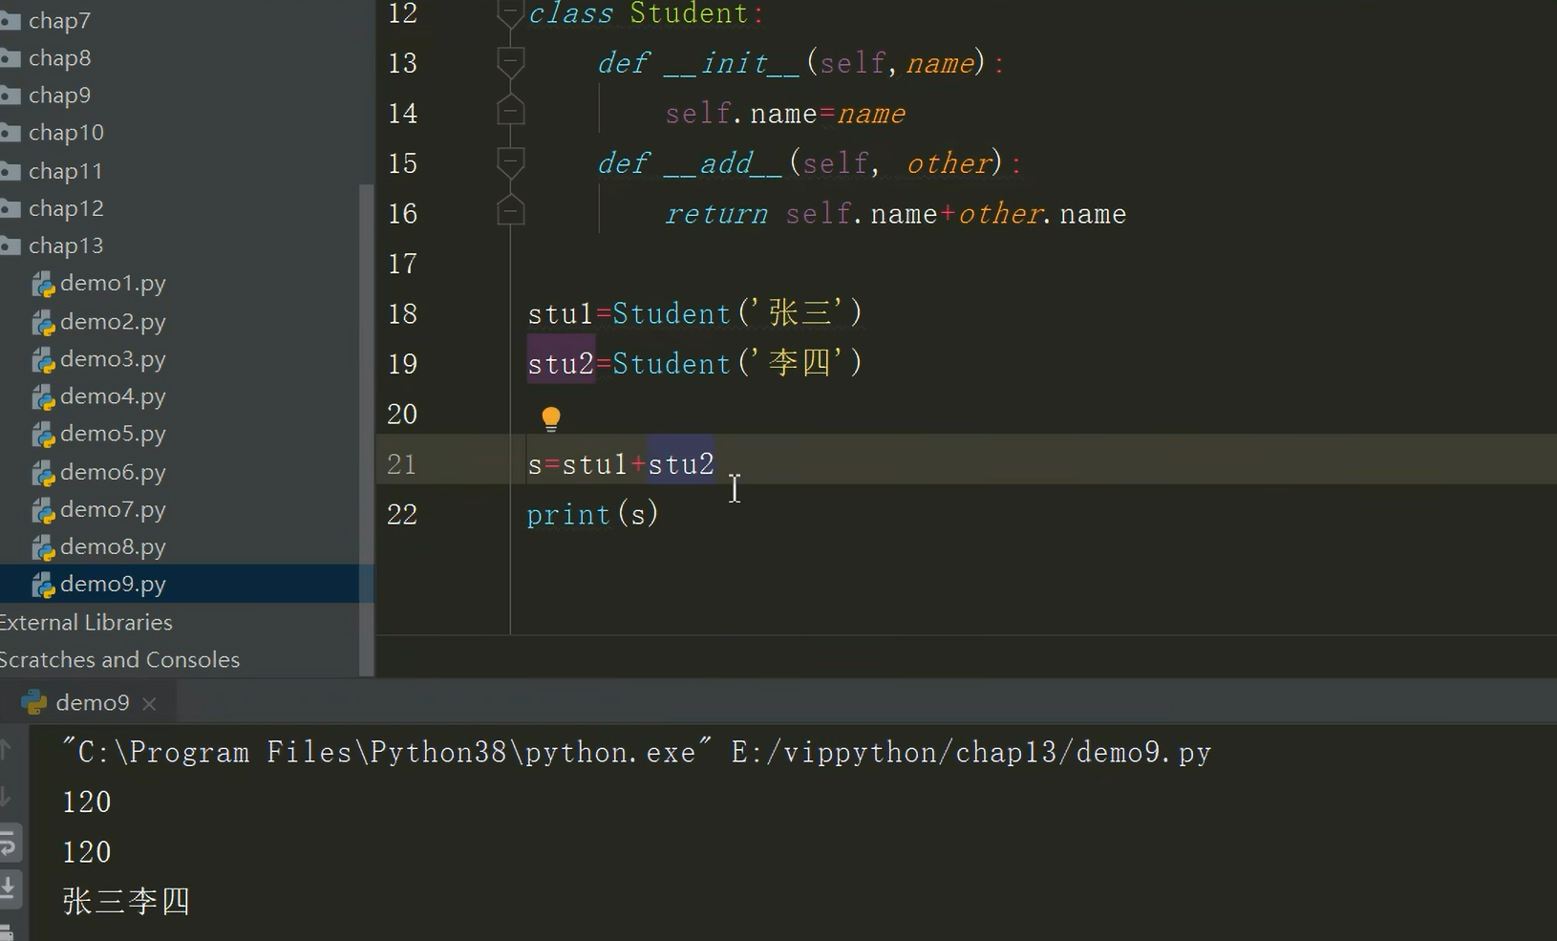This screenshot has height=941, width=1557.
Task: Collapse the Student class fold marker
Action: [x=510, y=14]
